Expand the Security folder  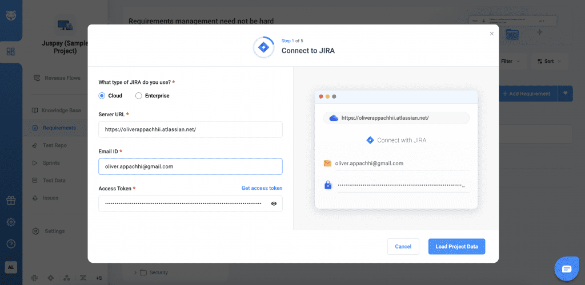[135, 272]
